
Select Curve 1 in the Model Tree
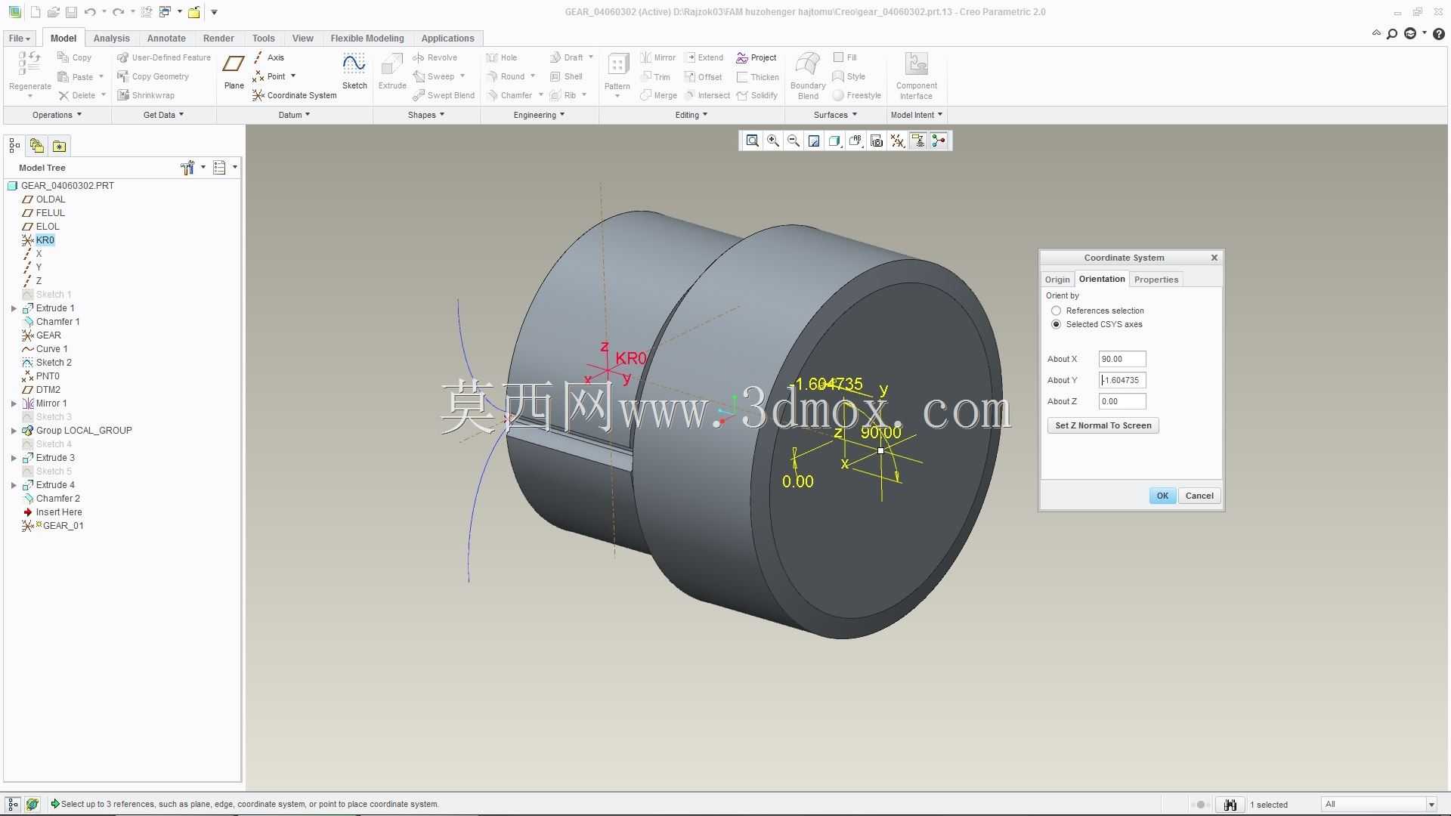click(x=51, y=349)
